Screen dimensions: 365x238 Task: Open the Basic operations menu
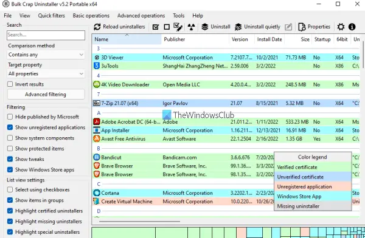(91, 16)
